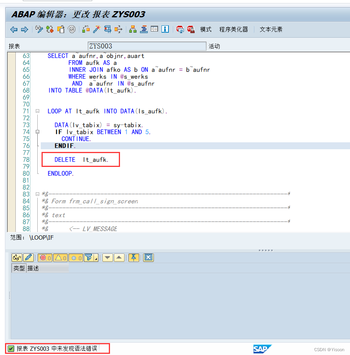Activate the program with the wand icon
This screenshot has height=355, width=350.
[97, 30]
